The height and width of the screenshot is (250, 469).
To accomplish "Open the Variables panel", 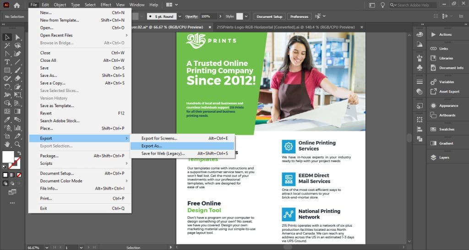I will (x=447, y=82).
